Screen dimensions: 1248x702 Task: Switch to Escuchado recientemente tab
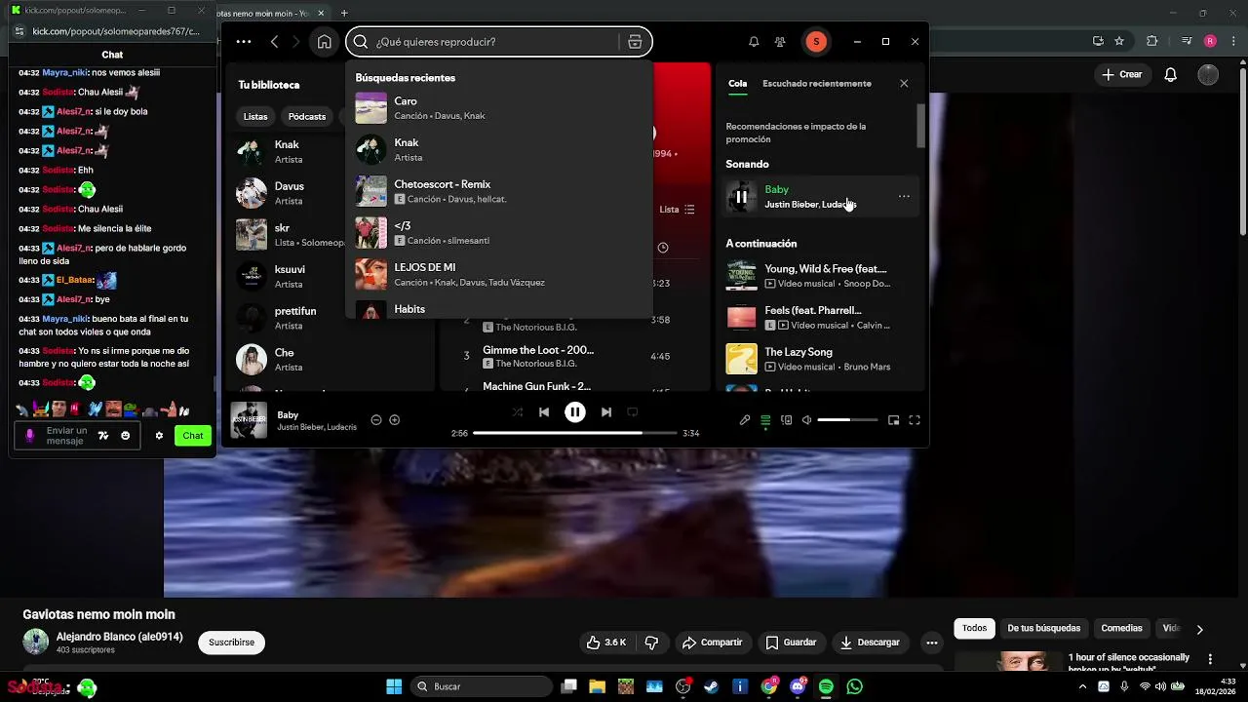[x=817, y=84]
